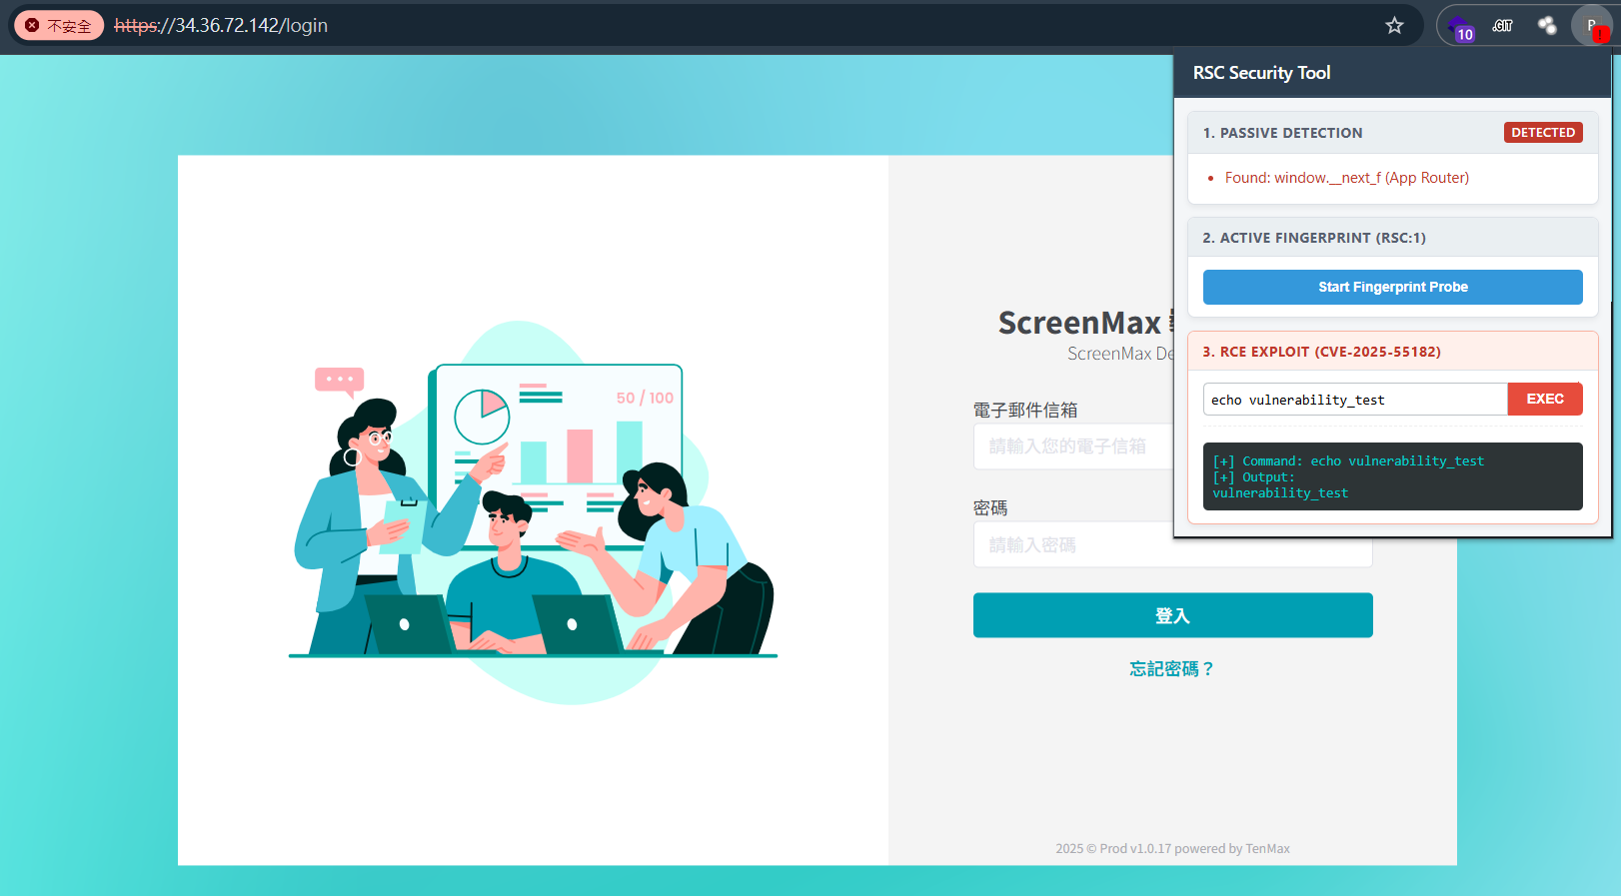Viewport: 1621px width, 896px height.
Task: Click the RSC Security Tool title
Action: 1261,73
